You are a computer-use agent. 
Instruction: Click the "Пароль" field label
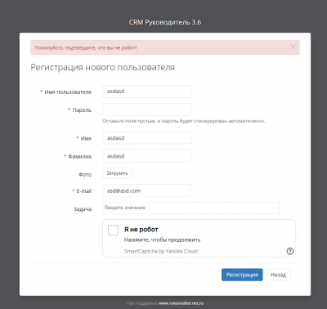[x=82, y=110]
